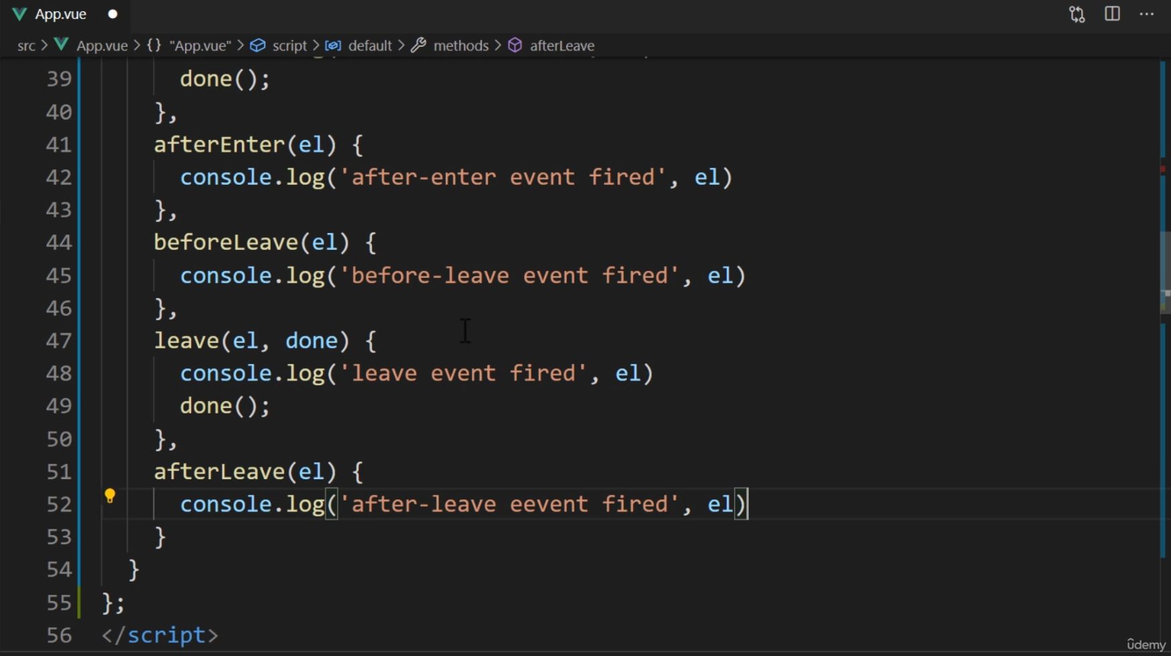The width and height of the screenshot is (1171, 656).
Task: Open the methods breadcrumb dropdown
Action: click(460, 46)
